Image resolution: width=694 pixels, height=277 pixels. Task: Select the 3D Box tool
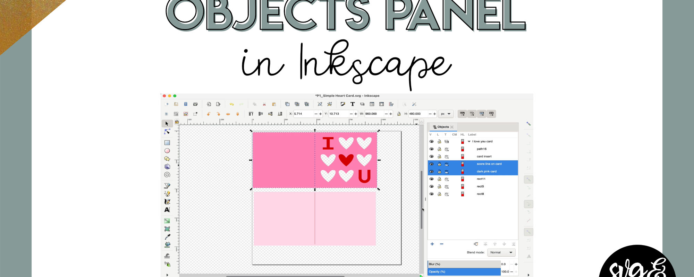coord(167,167)
